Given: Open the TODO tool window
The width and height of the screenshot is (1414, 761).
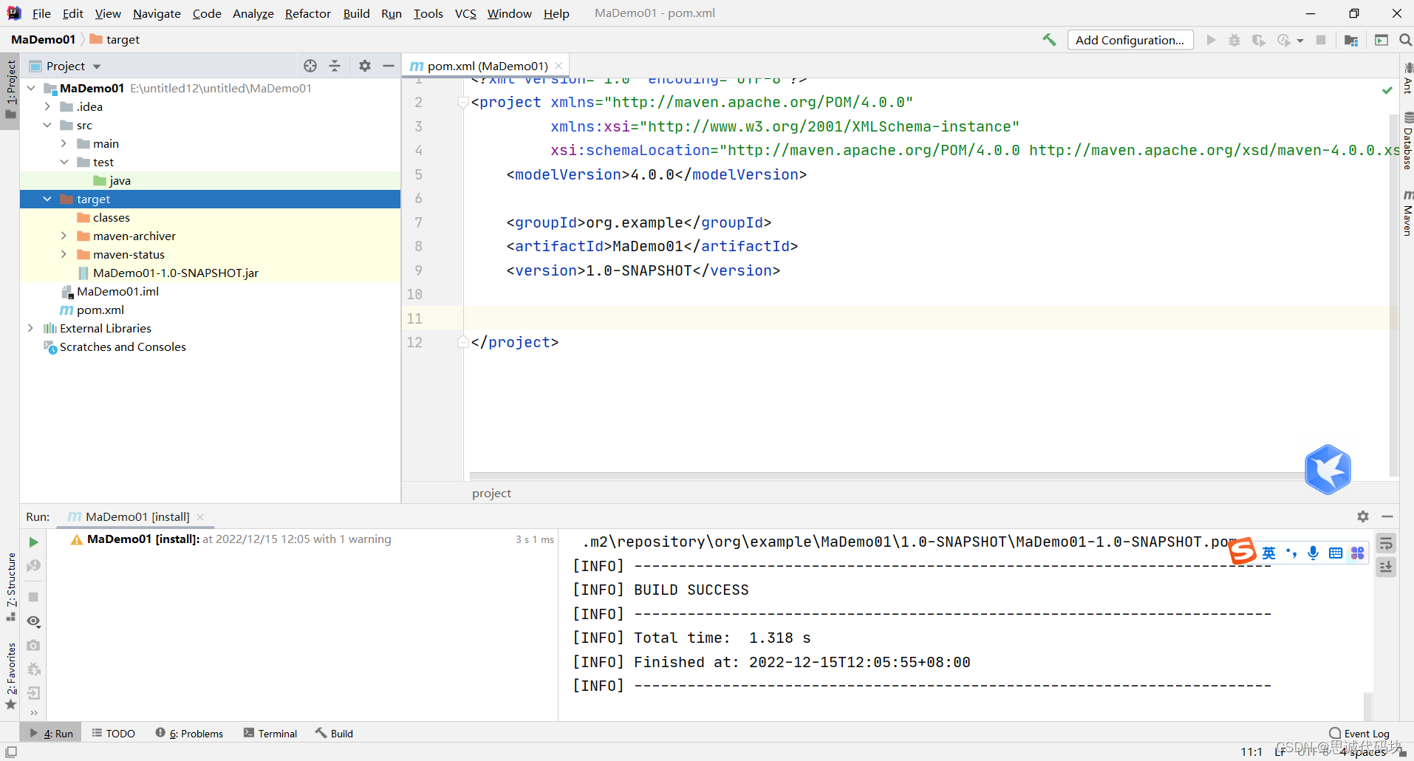Looking at the screenshot, I should click(x=114, y=733).
